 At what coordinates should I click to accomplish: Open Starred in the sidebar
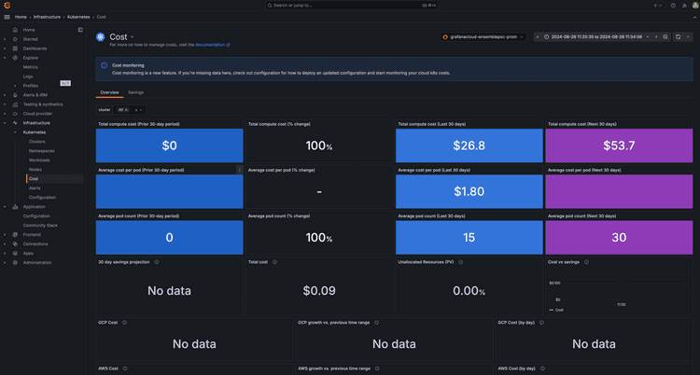pos(31,39)
